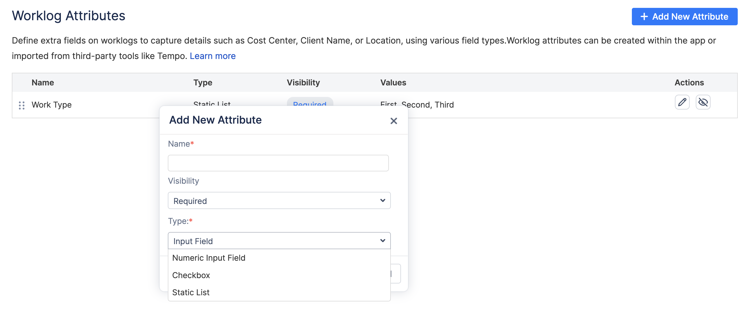Click the drag handle beside Work Type
This screenshot has height=318, width=749.
21,105
